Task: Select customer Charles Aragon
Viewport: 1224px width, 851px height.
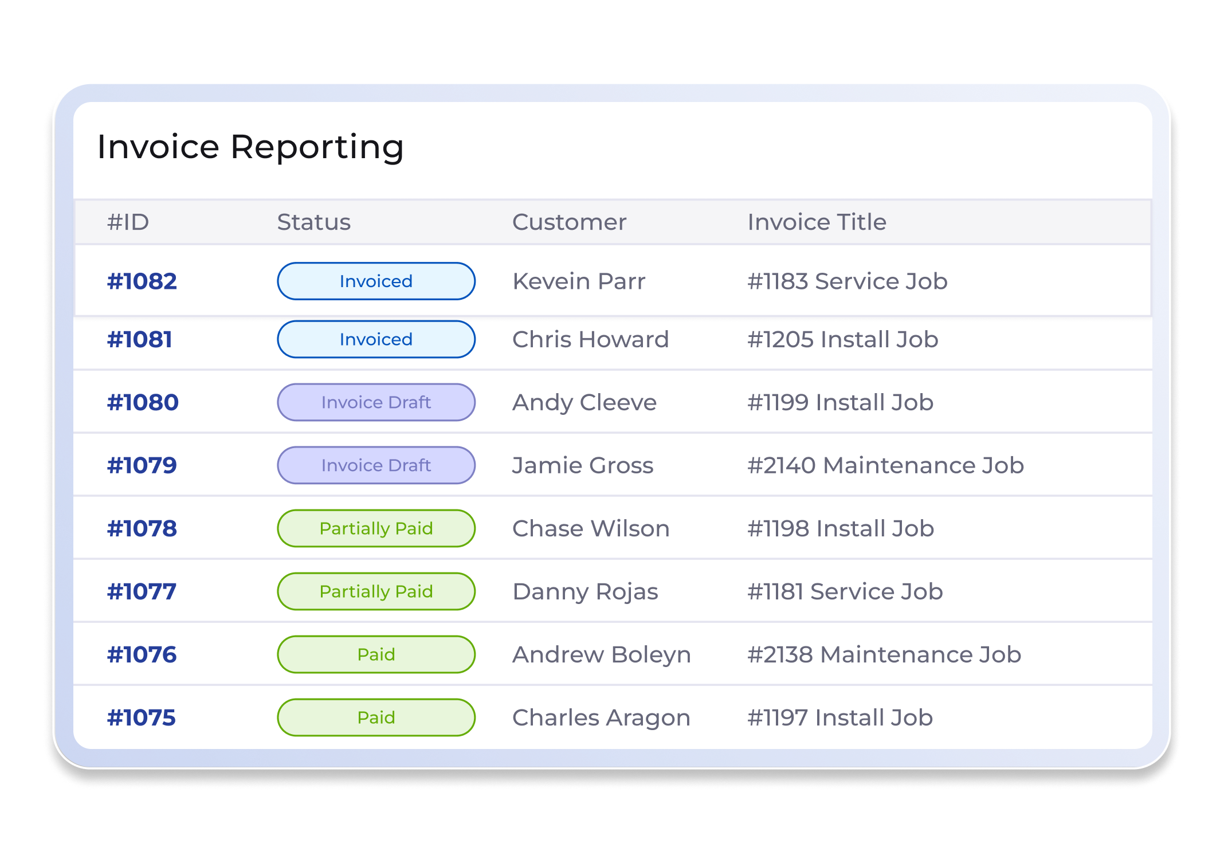Action: click(x=601, y=718)
